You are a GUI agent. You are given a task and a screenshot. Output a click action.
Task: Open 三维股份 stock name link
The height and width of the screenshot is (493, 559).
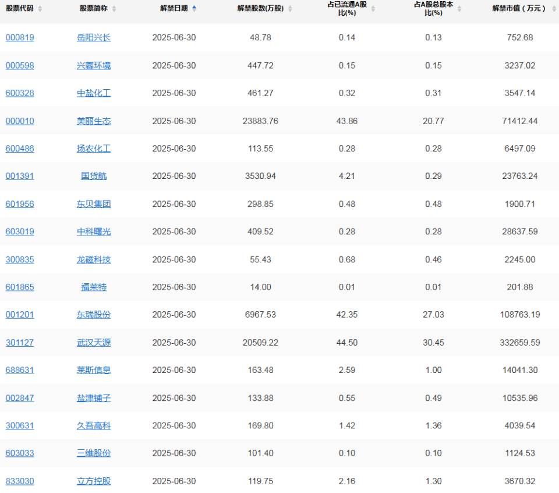coord(94,453)
